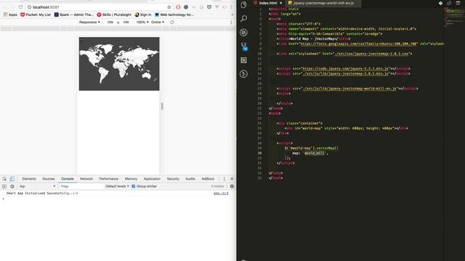The height and width of the screenshot is (261, 465).
Task: Show the console sidebar
Action: click(x=4, y=186)
